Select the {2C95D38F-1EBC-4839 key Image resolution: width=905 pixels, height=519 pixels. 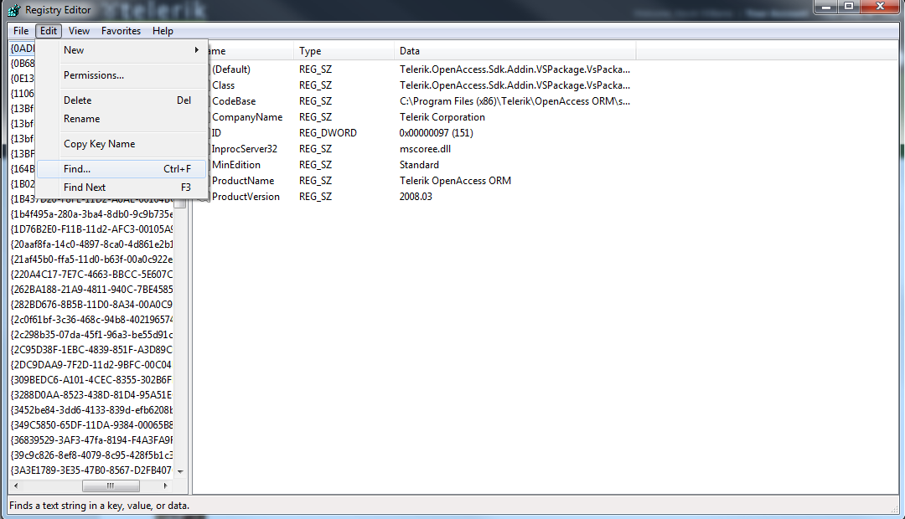[x=92, y=349]
